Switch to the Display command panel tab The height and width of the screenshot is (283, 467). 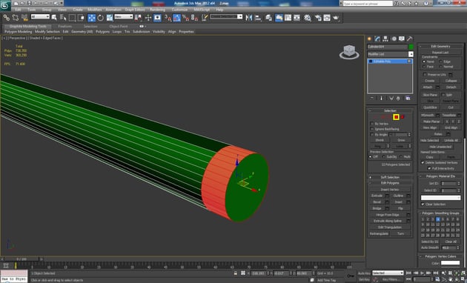402,39
